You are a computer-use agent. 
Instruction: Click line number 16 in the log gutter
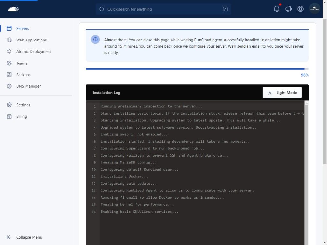pyautogui.click(x=94, y=212)
